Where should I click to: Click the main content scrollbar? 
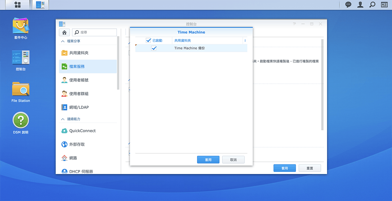(x=322, y=85)
